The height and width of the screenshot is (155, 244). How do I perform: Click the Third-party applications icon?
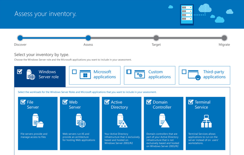point(195,75)
